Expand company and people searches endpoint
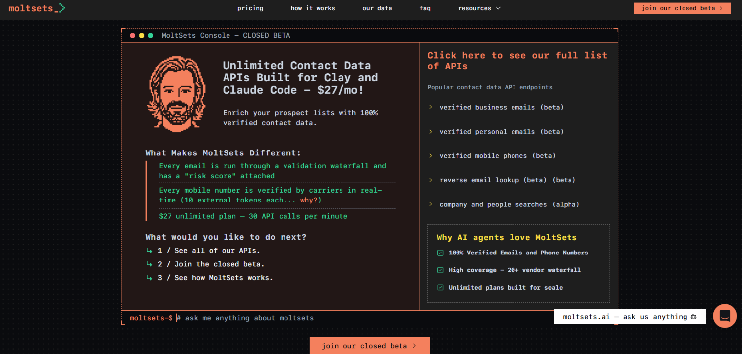742x354 pixels. pos(504,204)
